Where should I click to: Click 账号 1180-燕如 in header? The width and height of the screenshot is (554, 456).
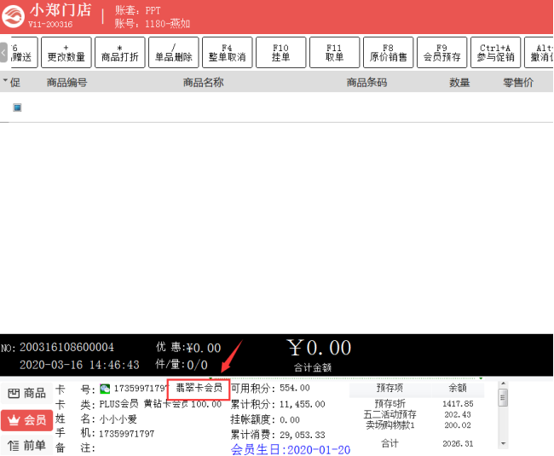153,24
